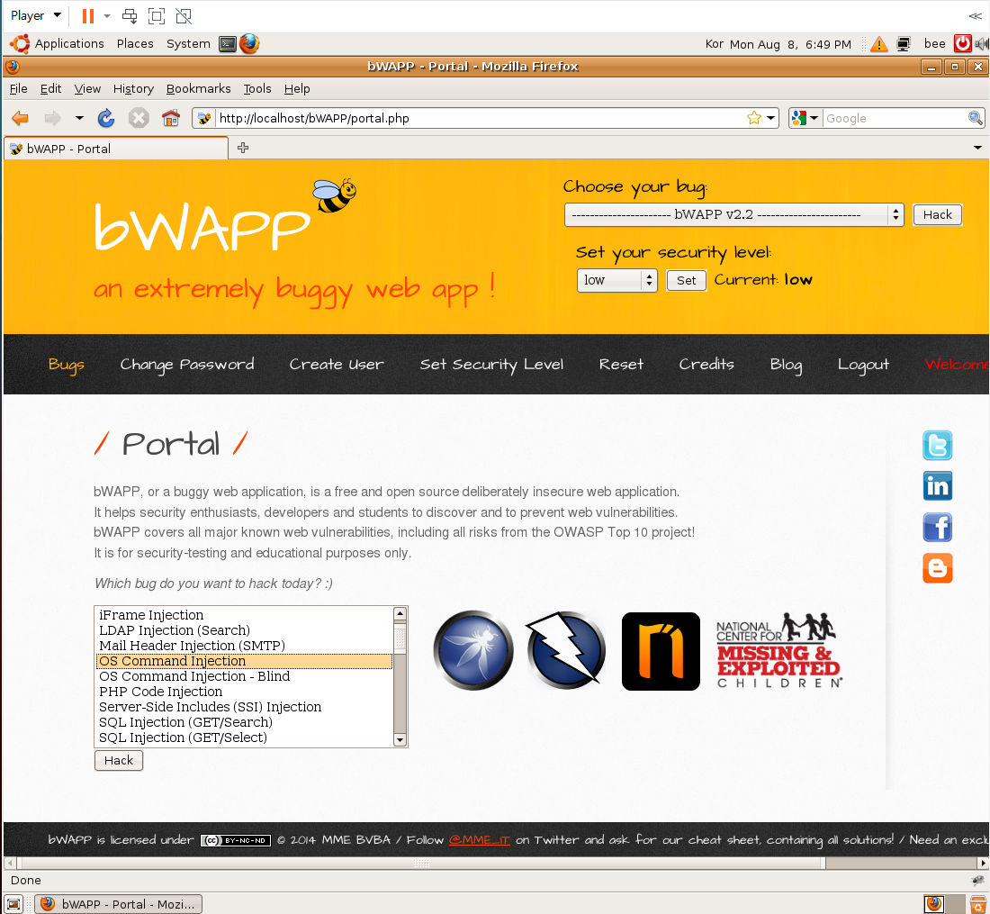
Task: Open the Bookmarks menu
Action: 198,89
